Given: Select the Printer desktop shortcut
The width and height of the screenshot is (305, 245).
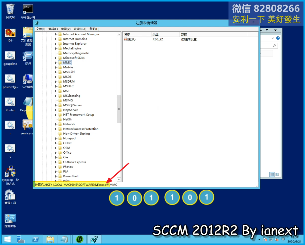Looking at the screenshot, I should [10, 104].
